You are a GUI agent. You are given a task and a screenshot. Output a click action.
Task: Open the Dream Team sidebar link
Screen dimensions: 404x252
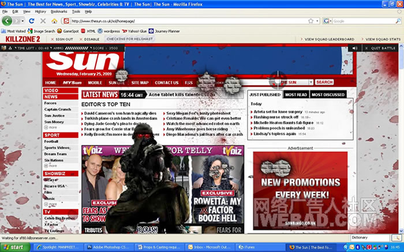tap(55, 154)
